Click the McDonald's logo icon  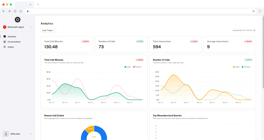point(5,27)
